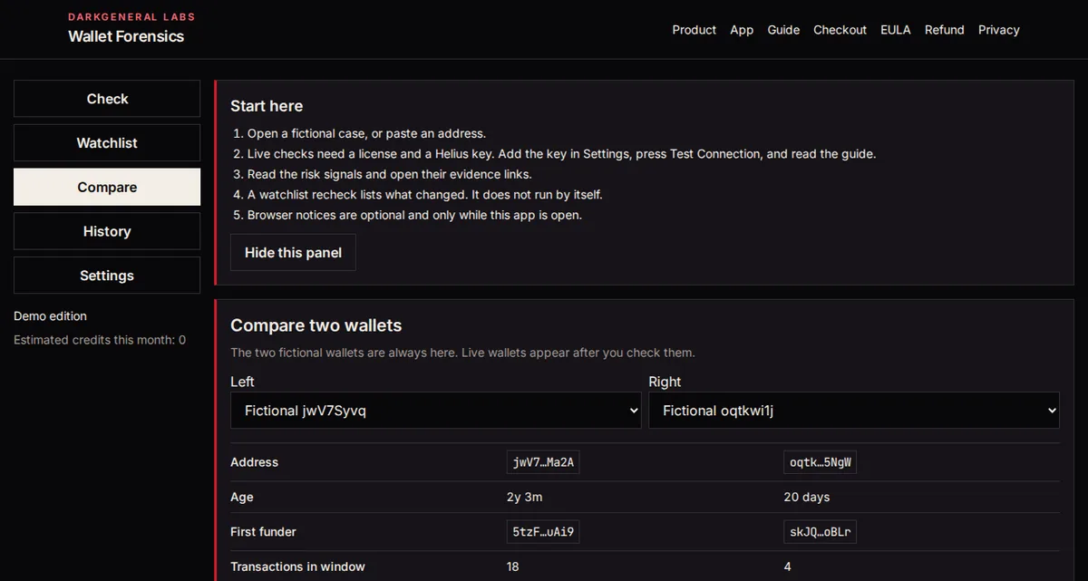Click the Wallet Forensics logo title
This screenshot has height=581, width=1088.
pyautogui.click(x=126, y=36)
